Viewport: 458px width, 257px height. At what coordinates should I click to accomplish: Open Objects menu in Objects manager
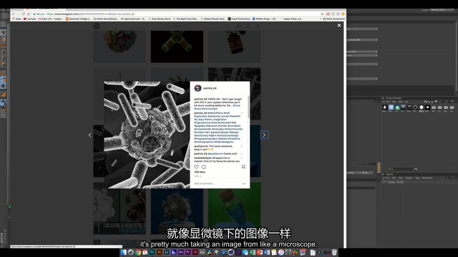point(409,178)
